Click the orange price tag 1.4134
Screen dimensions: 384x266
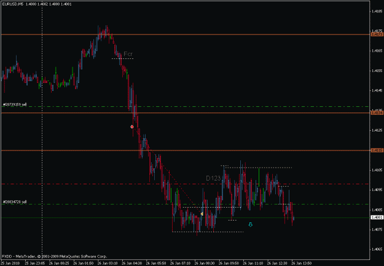pyautogui.click(x=377, y=112)
